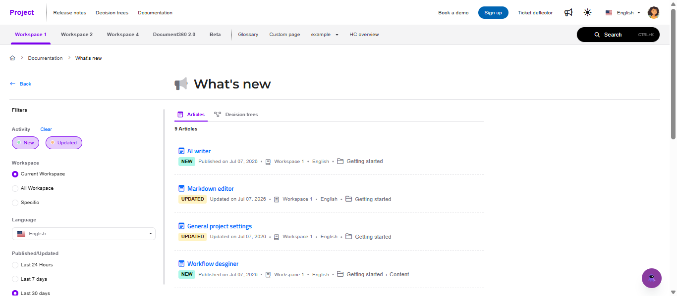The height and width of the screenshot is (296, 677).
Task: Click the folder icon in General project settings row
Action: [348, 236]
